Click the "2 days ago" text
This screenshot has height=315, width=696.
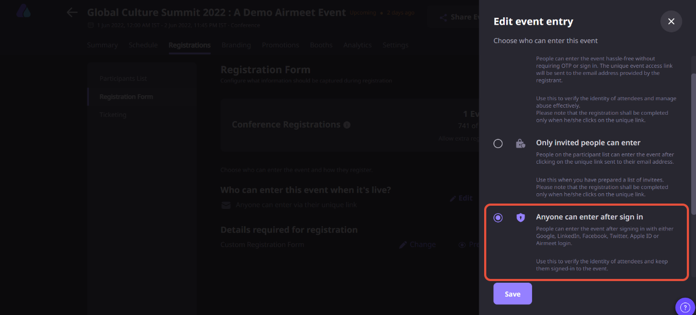pos(400,12)
